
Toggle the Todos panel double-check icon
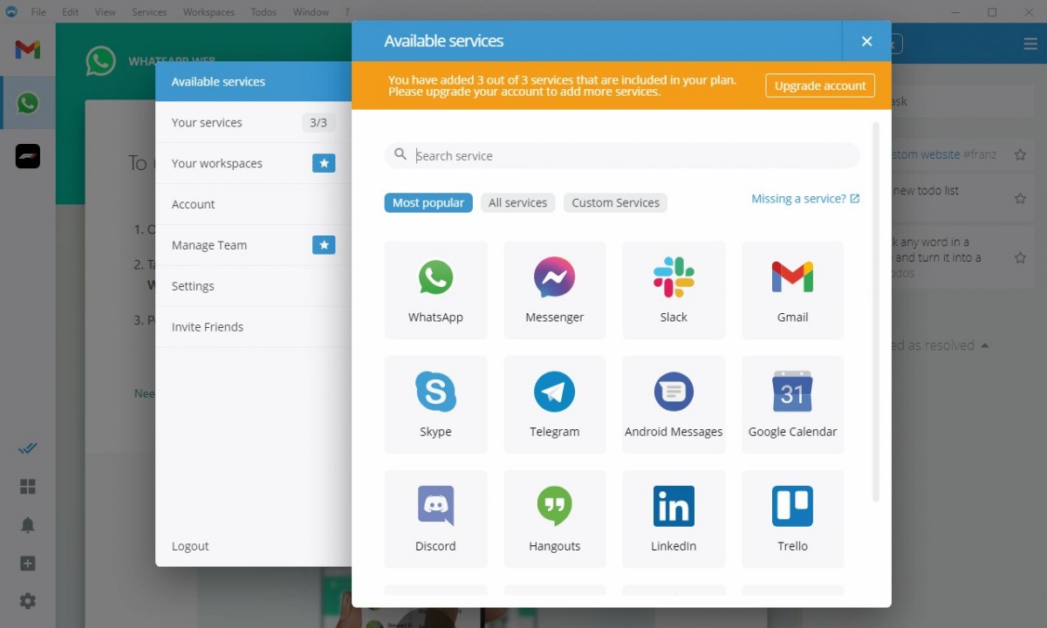pyautogui.click(x=28, y=448)
